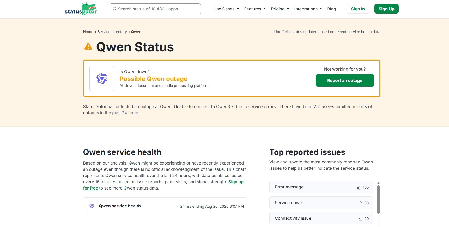Click the AI-driven platform description text
This screenshot has height=227, width=449.
point(164,86)
